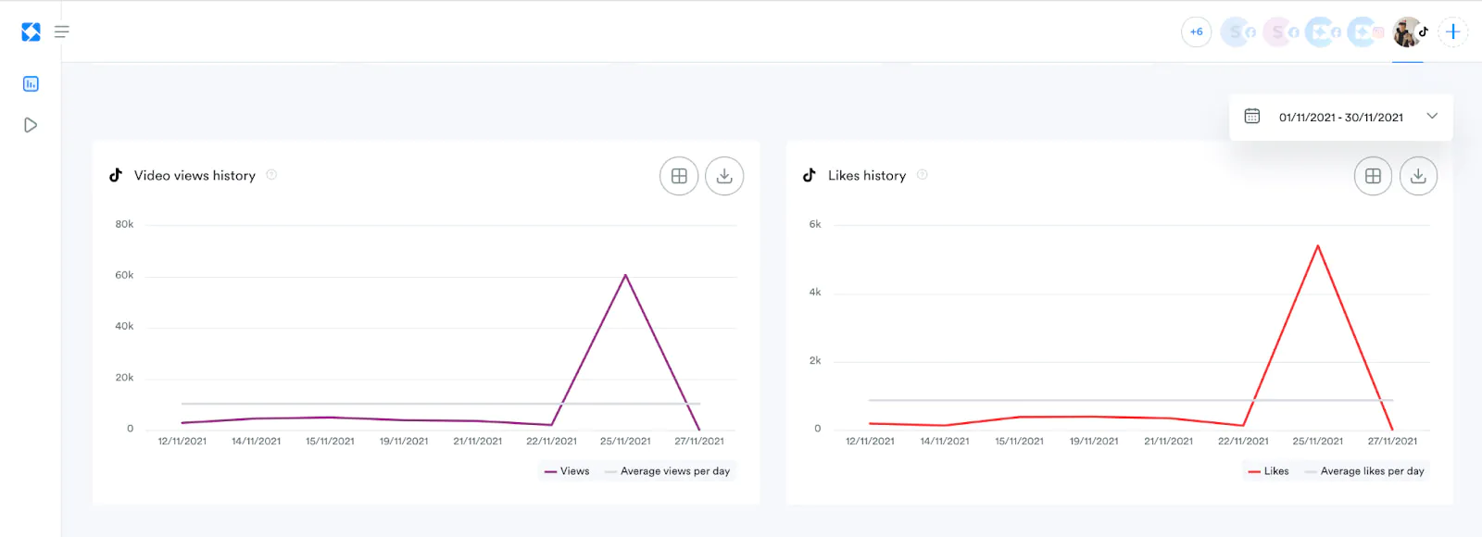Click 12/11/2021 on the Video views chart axis

(x=182, y=442)
